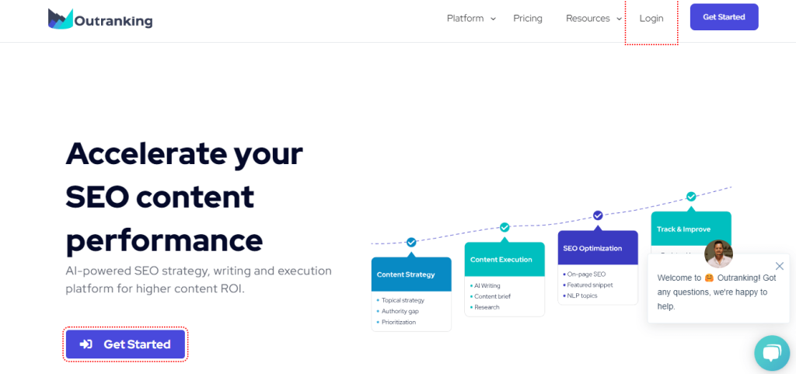
Task: Expand the Resources dropdown chevron
Action: (x=620, y=19)
